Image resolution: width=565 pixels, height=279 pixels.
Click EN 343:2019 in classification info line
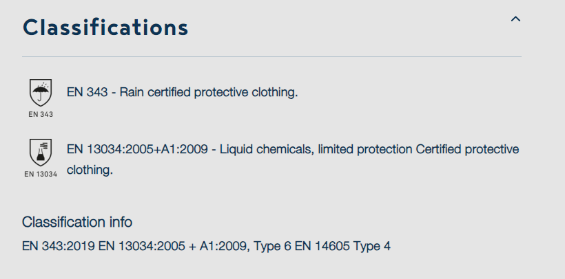tap(59, 246)
